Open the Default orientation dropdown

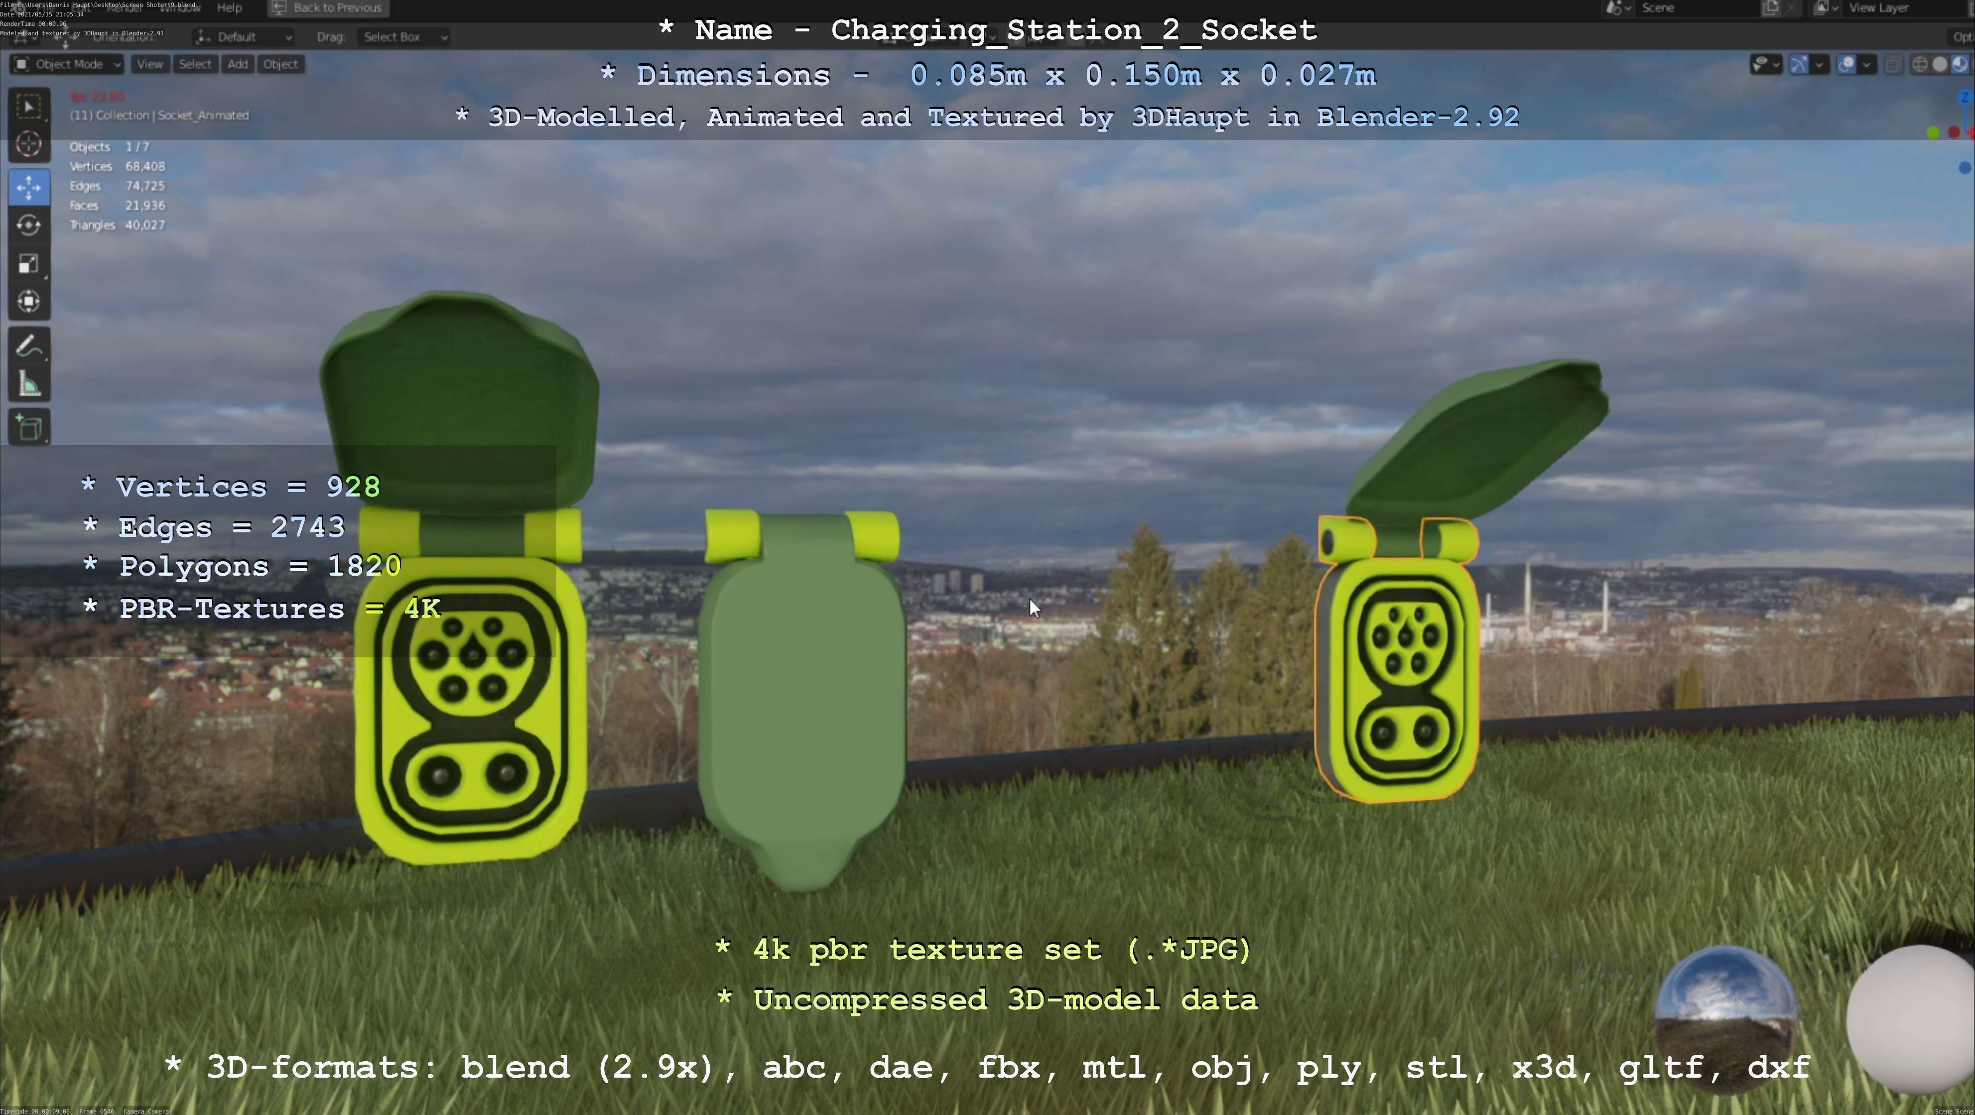click(x=244, y=37)
